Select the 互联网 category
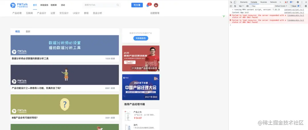Viewport: 308px width, 130px height. (29, 13)
